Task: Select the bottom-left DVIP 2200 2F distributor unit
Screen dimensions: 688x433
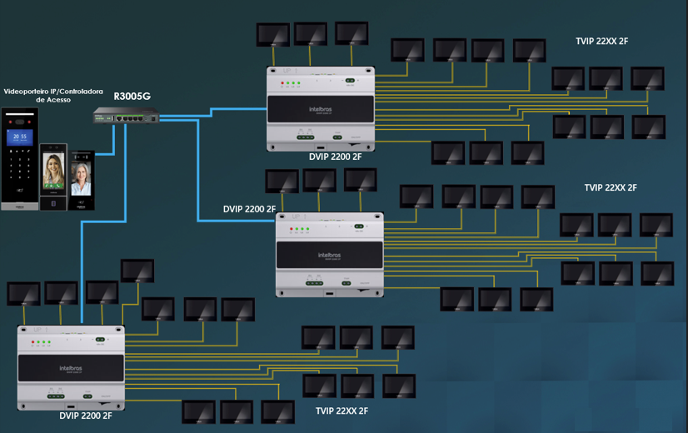Action: click(x=71, y=367)
